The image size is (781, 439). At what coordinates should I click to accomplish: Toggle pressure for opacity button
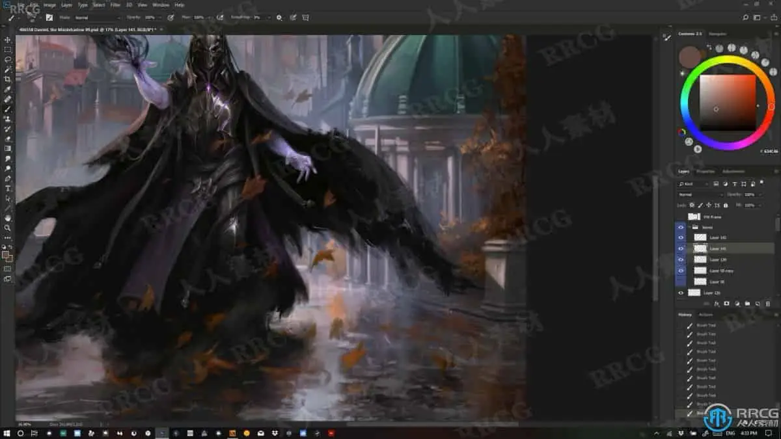click(x=171, y=18)
